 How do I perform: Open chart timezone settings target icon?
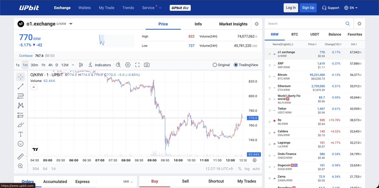255,160
